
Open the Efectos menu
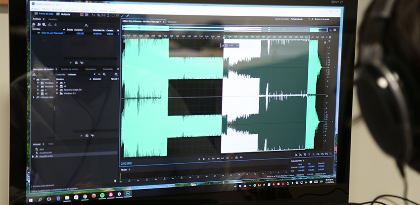point(75,10)
